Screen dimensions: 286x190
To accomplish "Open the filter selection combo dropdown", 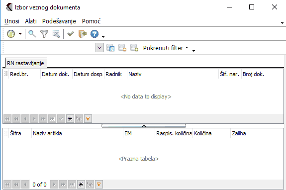I will point(99,48).
